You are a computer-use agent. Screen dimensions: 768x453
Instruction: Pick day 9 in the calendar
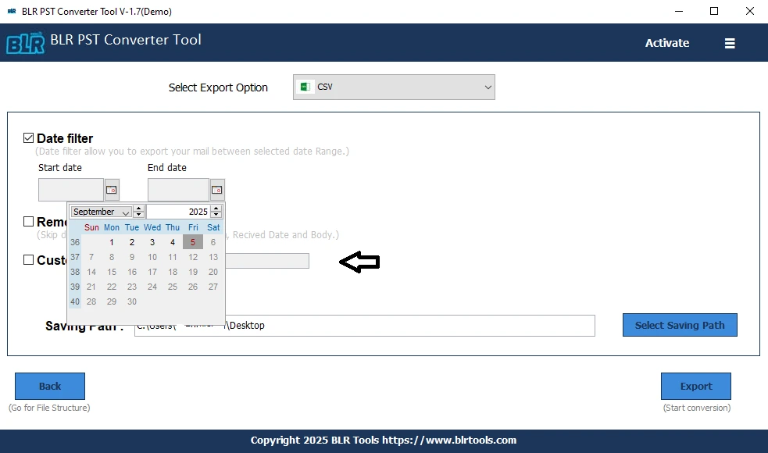coord(132,257)
